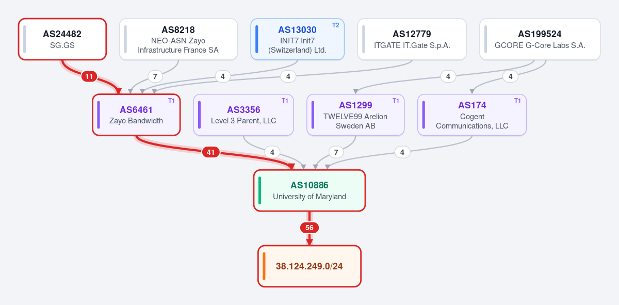619x305 pixels.
Task: Select the AS1299 TWELVE99 Arelion node
Action: 355,115
